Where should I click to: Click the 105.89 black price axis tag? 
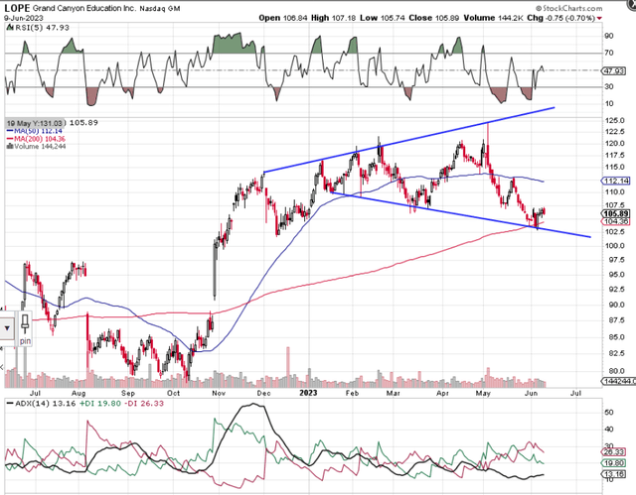(x=616, y=213)
